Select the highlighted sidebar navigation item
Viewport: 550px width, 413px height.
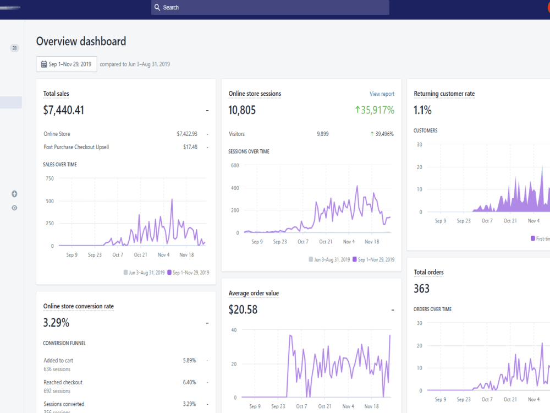pos(11,102)
